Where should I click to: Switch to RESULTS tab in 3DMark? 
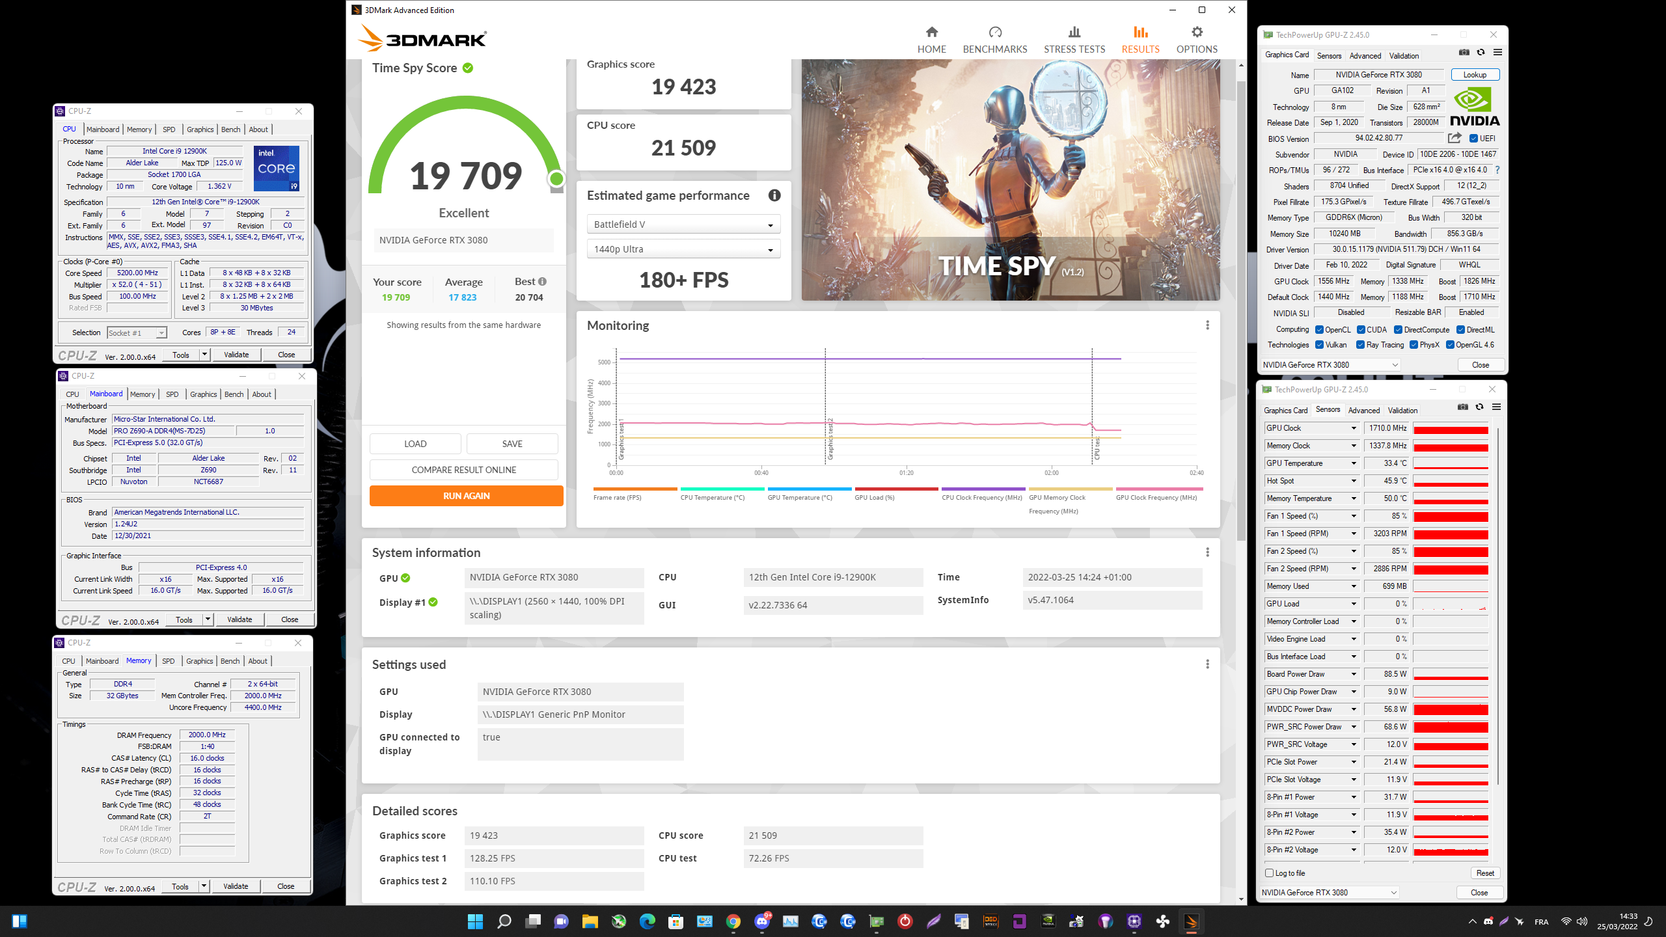[1140, 40]
